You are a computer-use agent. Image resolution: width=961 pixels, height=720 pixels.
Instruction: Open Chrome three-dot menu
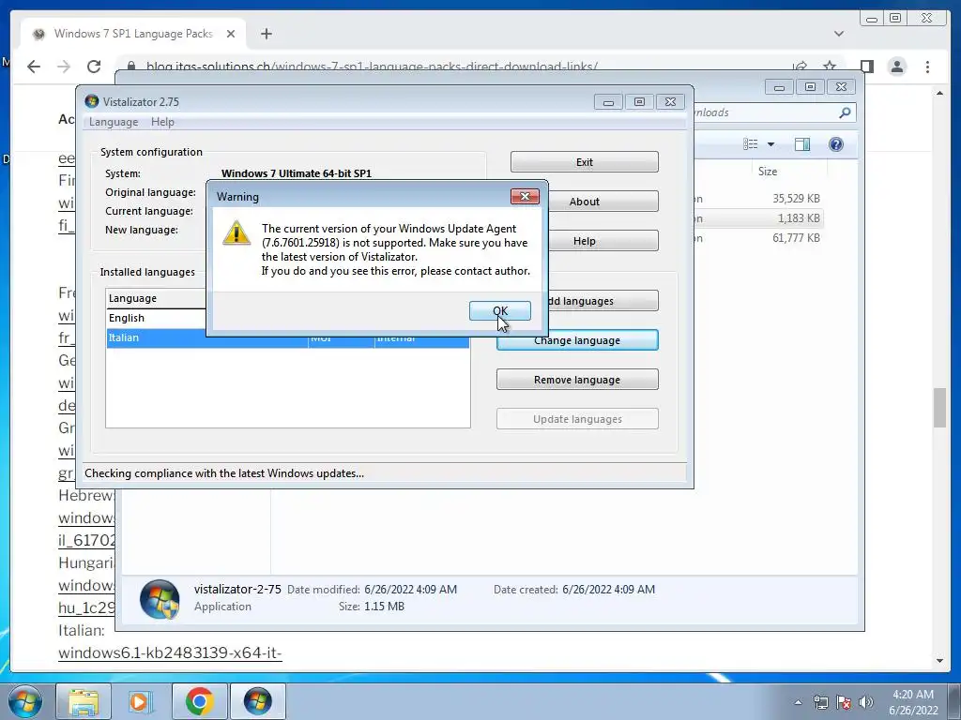pyautogui.click(x=927, y=67)
